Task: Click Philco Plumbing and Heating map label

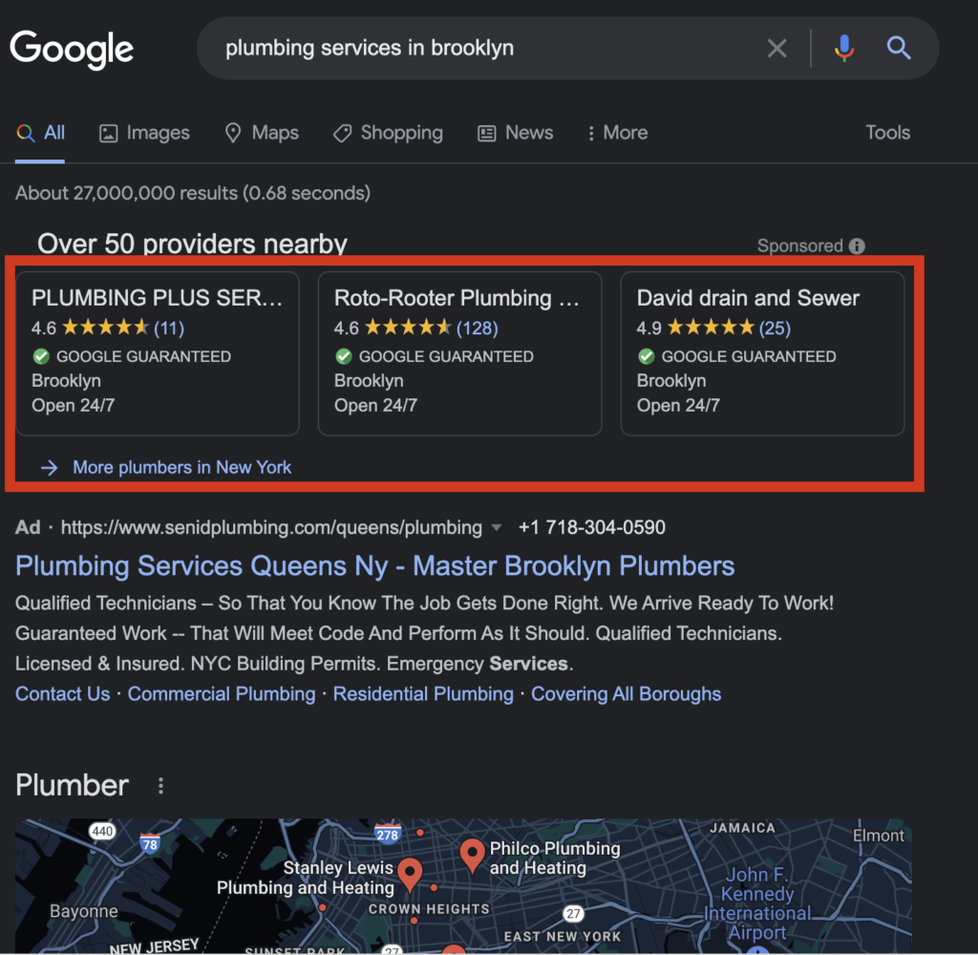Action: (x=555, y=859)
